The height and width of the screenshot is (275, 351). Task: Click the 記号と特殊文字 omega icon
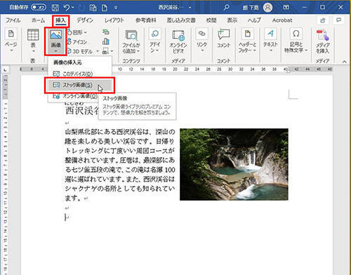coord(296,34)
